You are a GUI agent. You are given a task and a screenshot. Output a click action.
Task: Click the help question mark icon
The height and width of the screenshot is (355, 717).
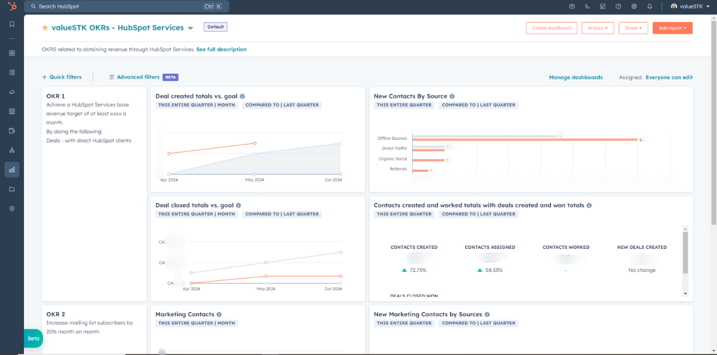click(x=618, y=7)
